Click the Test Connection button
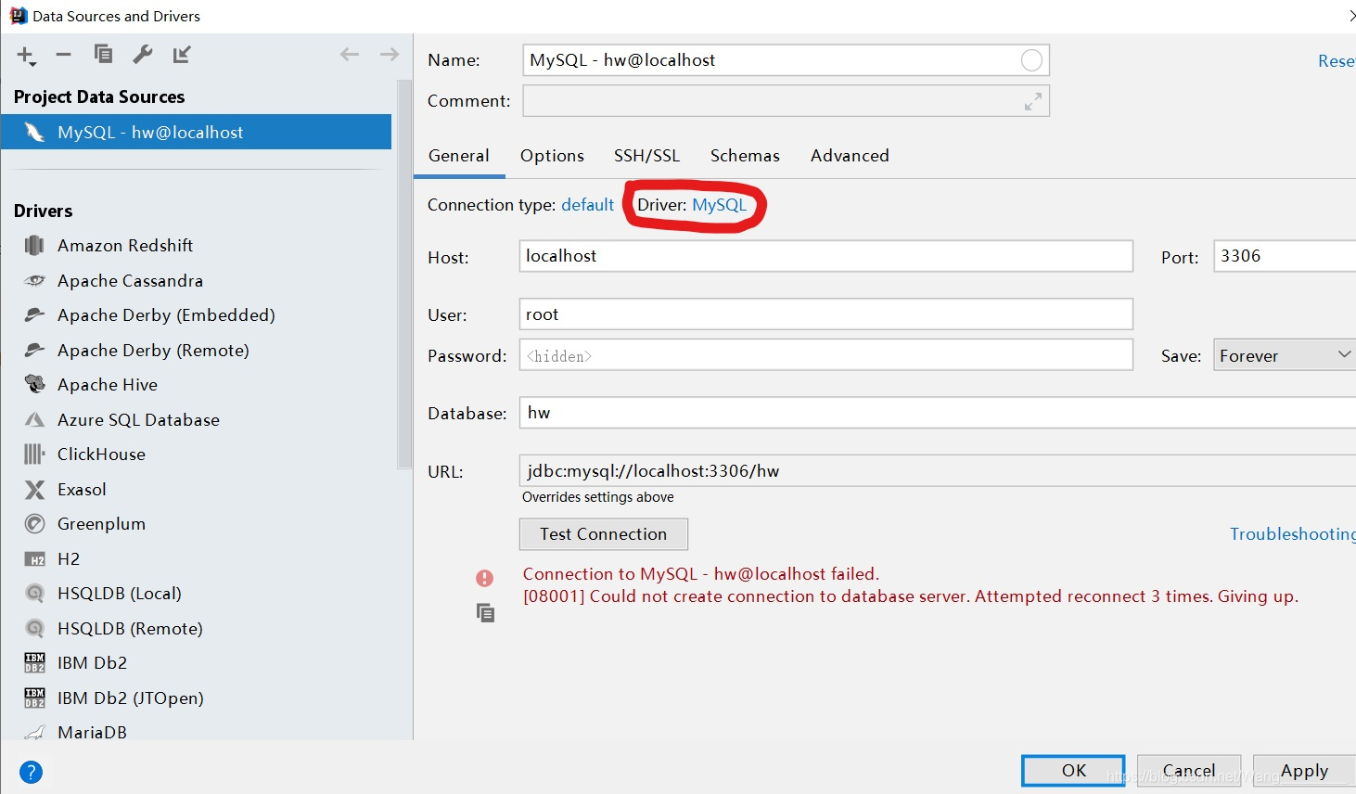The image size is (1356, 794). (x=604, y=534)
